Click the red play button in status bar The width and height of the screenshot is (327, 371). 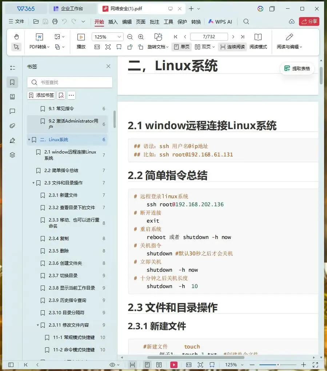tap(174, 365)
